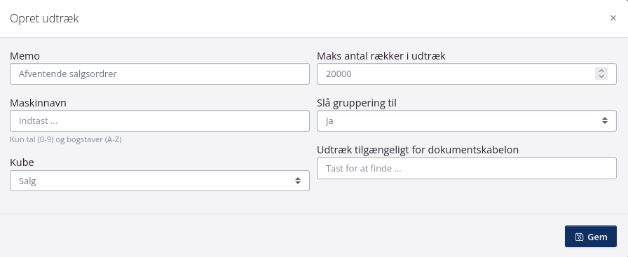Click the Kube select arrows icon
The width and height of the screenshot is (628, 257).
pos(298,181)
